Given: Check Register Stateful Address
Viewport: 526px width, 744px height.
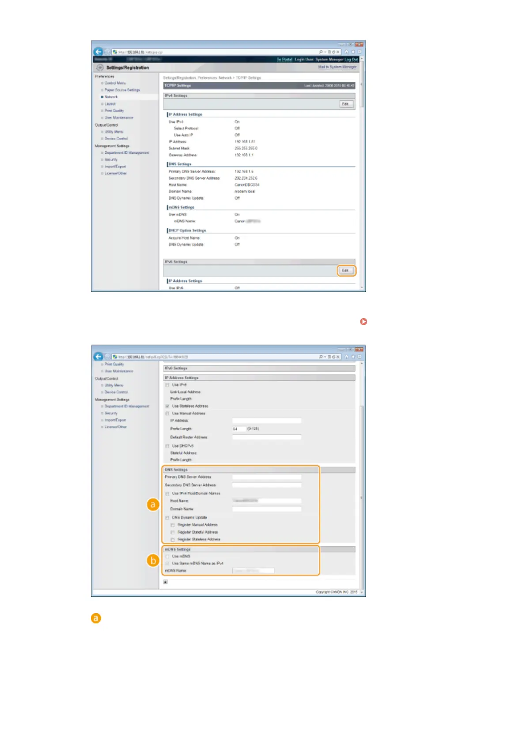Looking at the screenshot, I should pos(173,532).
